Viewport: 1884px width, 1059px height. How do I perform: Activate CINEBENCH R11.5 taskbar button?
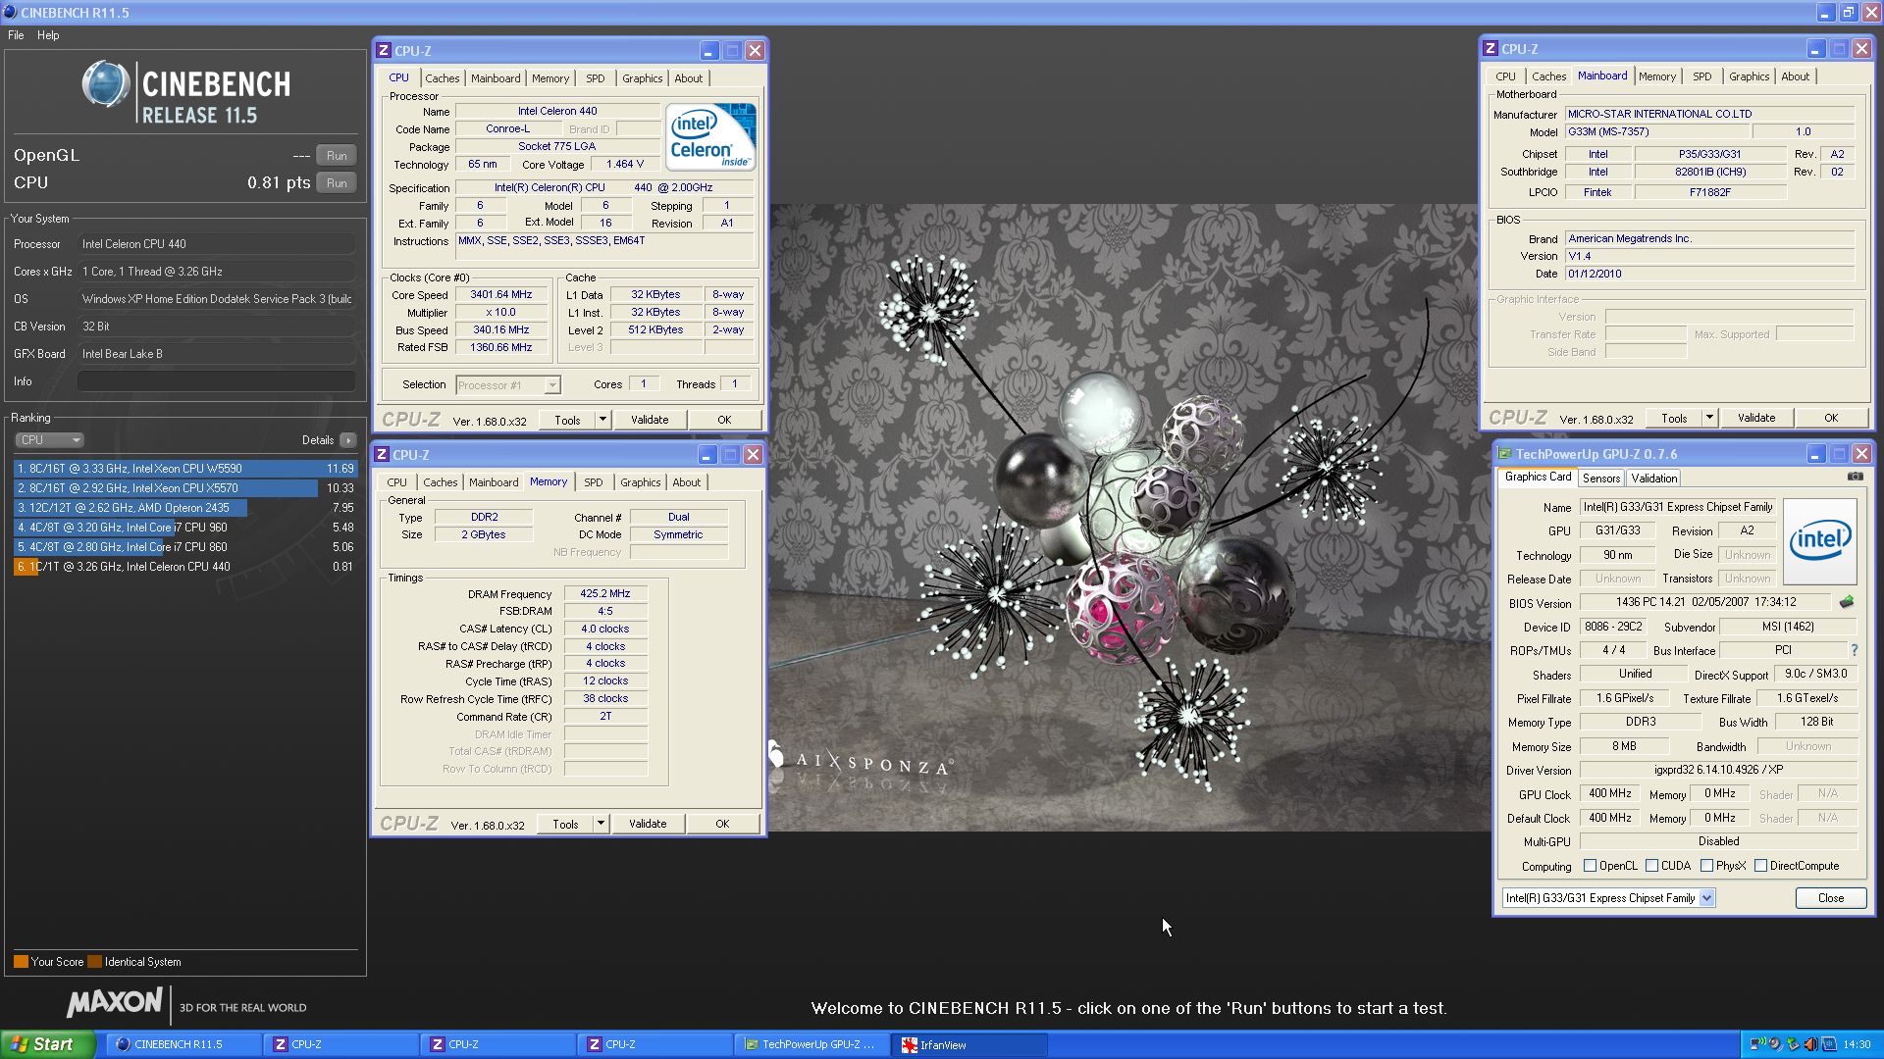pos(183,1044)
